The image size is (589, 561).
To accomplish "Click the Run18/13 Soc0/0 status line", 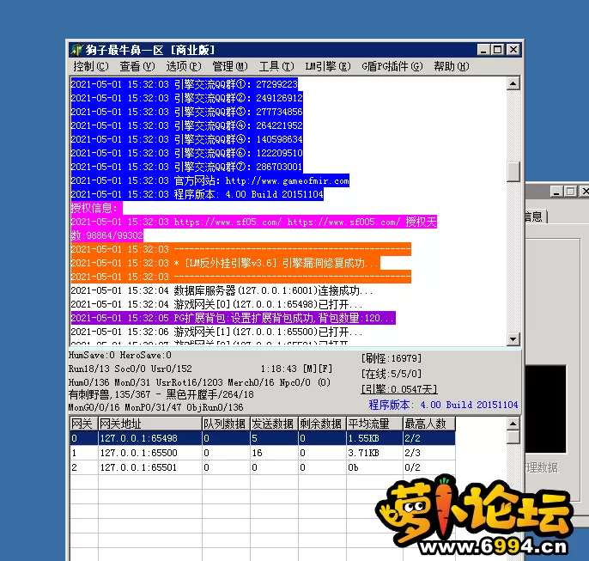I will [x=130, y=369].
